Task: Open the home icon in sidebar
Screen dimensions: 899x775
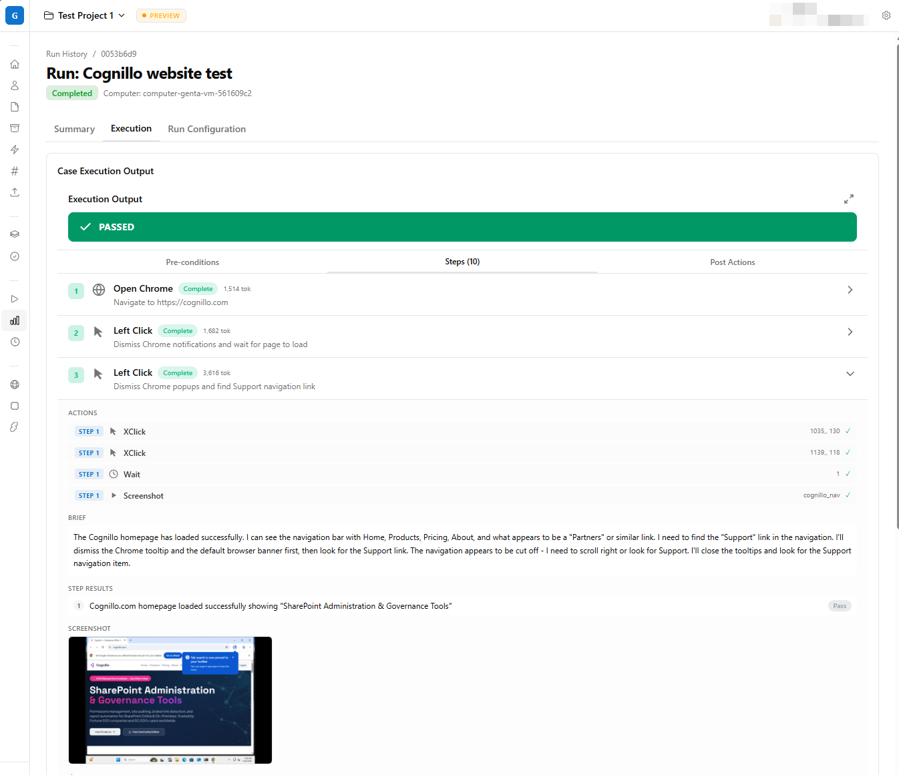Action: click(x=15, y=64)
